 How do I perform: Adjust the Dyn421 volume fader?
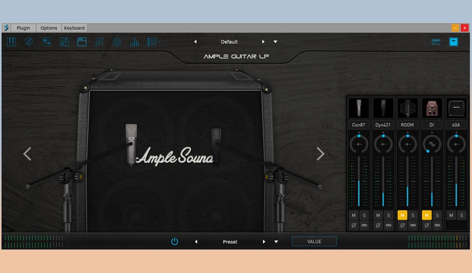tap(383, 181)
